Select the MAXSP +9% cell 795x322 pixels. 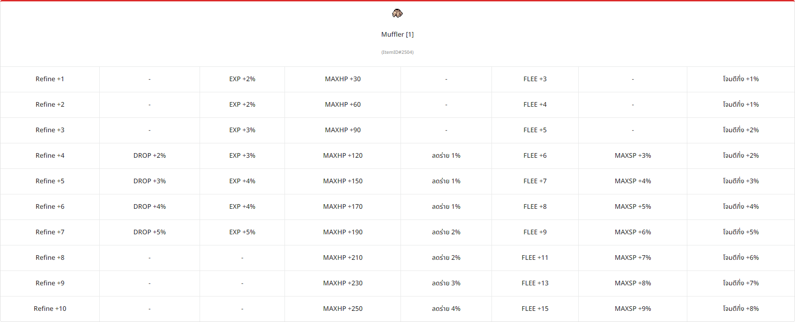633,309
